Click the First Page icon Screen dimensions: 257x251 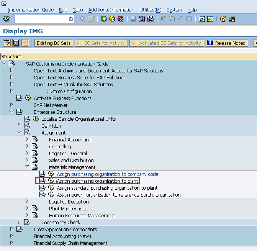pyautogui.click(x=163, y=19)
